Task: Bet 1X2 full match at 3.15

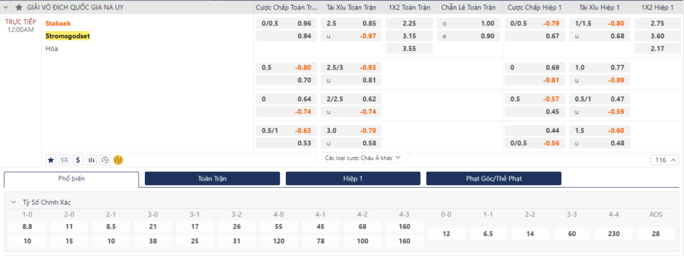Action: coord(409,36)
